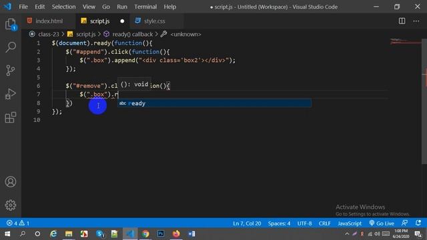Viewport: 427px width, 240px height.
Task: Change JavaScript language mode
Action: coord(350,223)
